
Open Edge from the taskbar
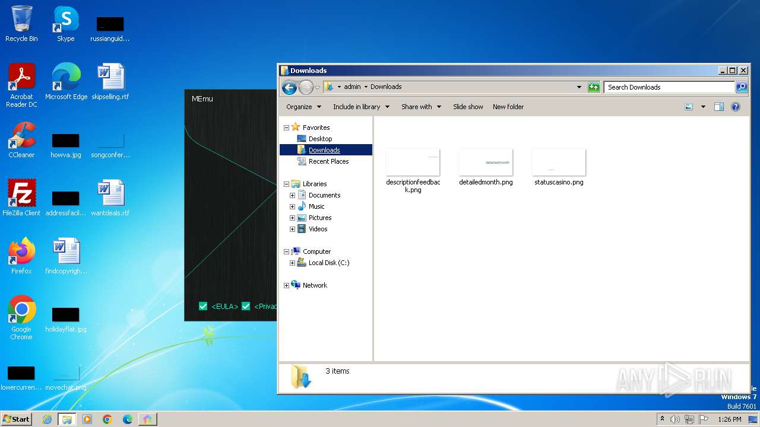(128, 419)
